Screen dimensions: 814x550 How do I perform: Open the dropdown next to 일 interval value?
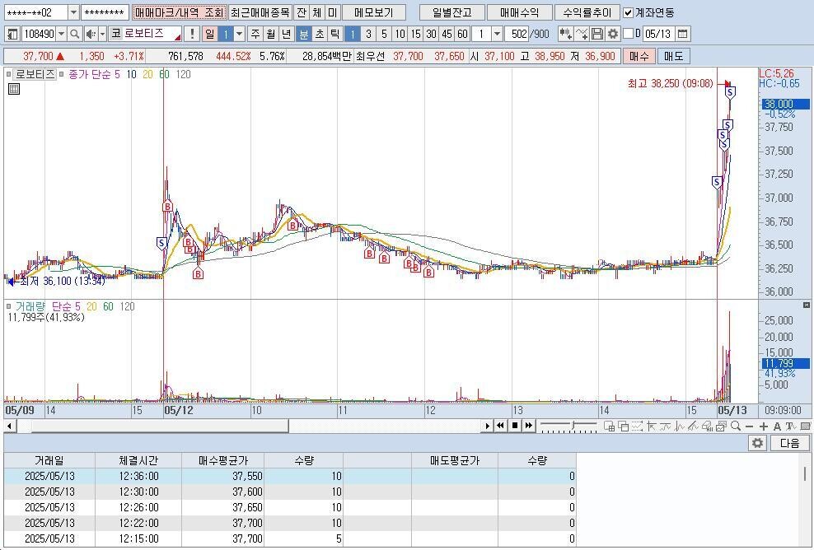pyautogui.click(x=239, y=34)
